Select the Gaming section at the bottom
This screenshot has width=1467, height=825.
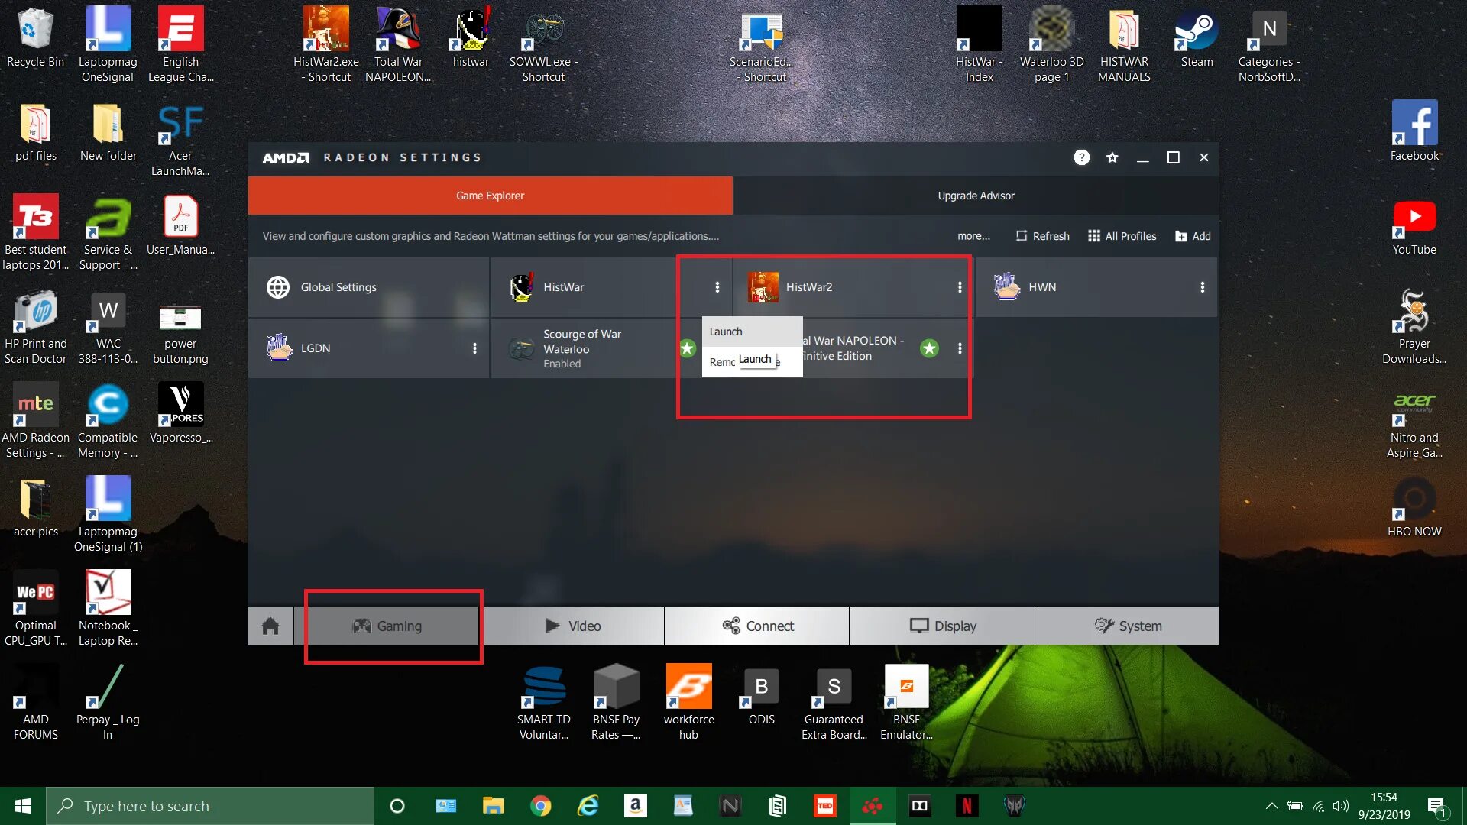393,626
